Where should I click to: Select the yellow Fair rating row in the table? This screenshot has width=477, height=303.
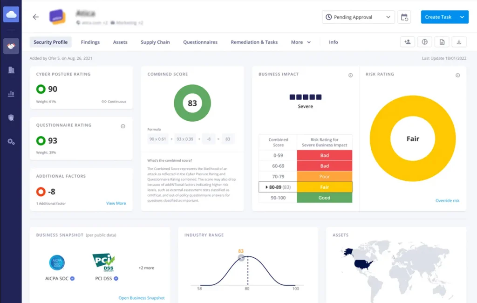pyautogui.click(x=324, y=187)
